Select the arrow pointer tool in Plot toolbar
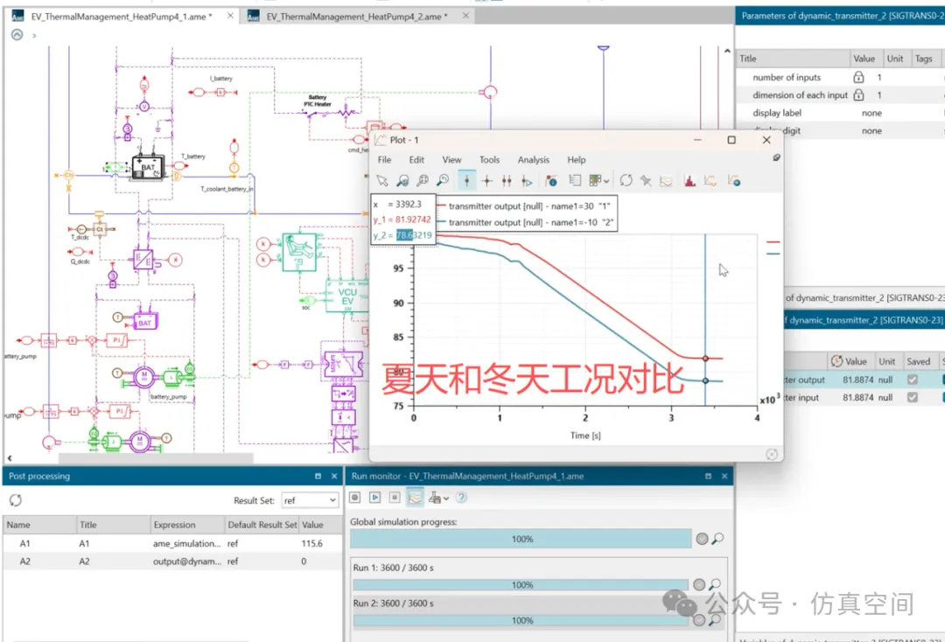This screenshot has height=642, width=945. click(382, 181)
